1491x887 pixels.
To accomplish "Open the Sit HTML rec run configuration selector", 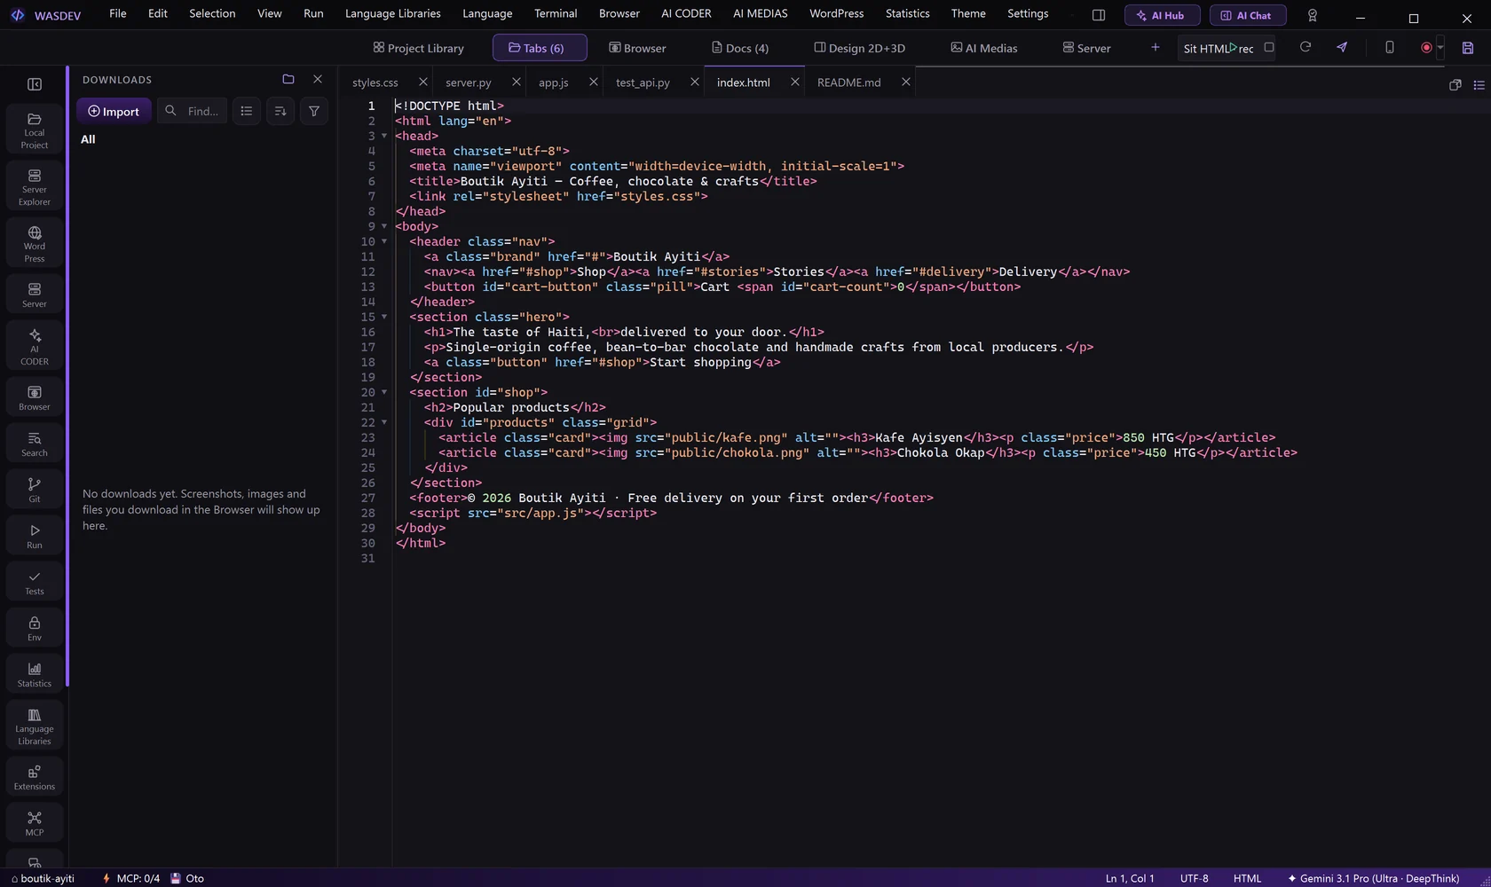I will coord(1219,48).
